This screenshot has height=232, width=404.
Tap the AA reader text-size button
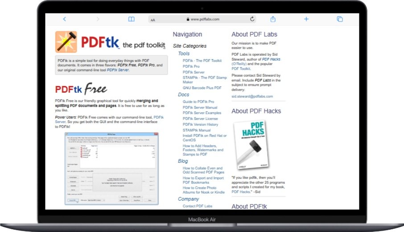(x=153, y=20)
